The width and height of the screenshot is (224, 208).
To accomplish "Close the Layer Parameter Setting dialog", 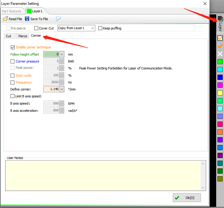I will coord(205,4).
